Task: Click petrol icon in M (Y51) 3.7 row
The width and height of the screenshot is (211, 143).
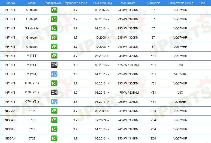Action: tap(54, 56)
